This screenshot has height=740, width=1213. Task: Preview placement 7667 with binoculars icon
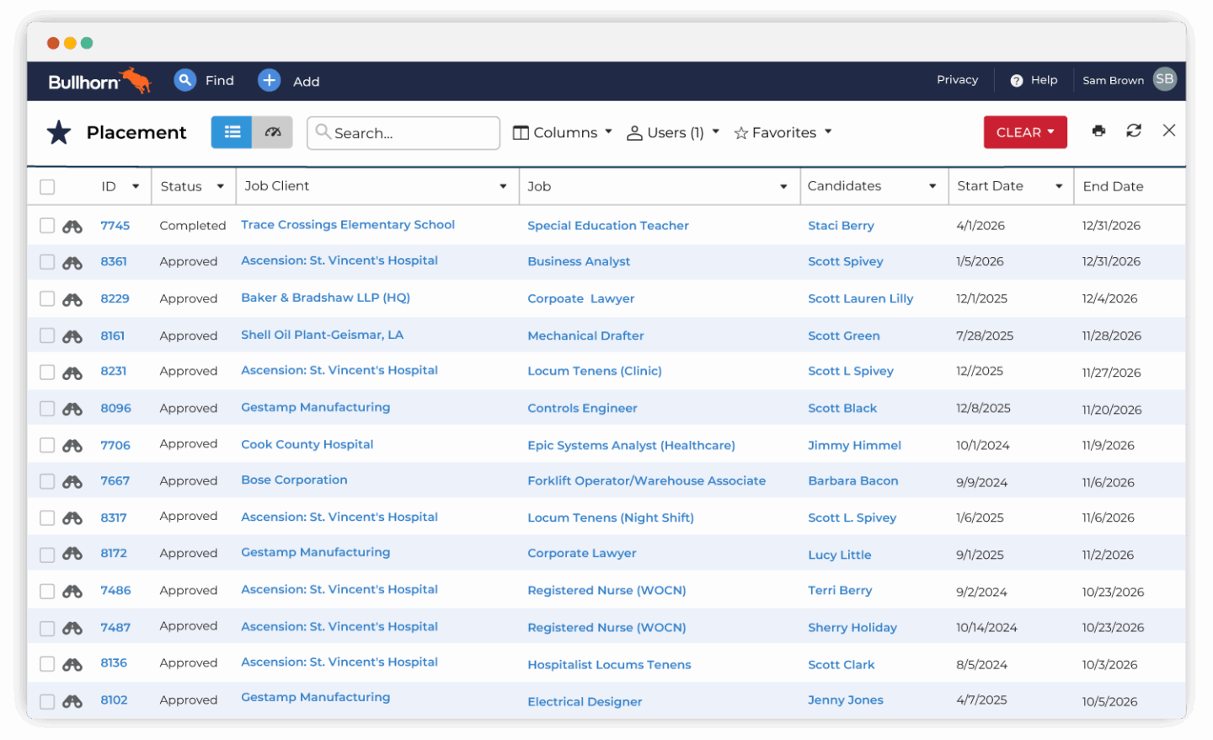(72, 482)
